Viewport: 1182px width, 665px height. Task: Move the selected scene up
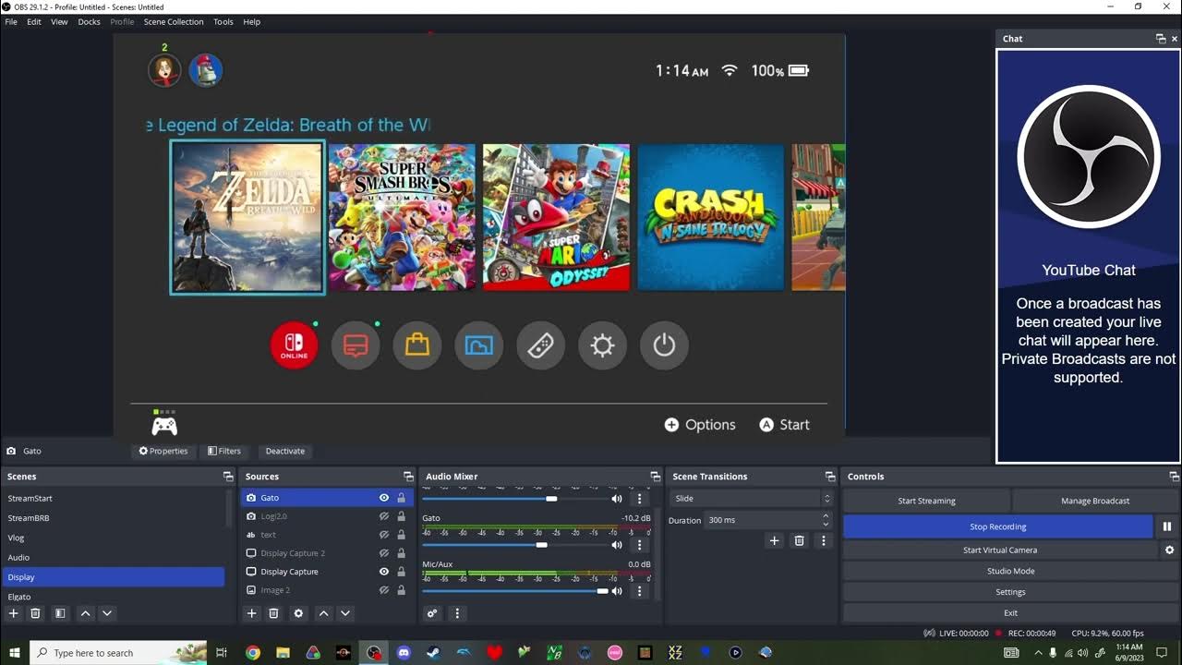coord(85,613)
